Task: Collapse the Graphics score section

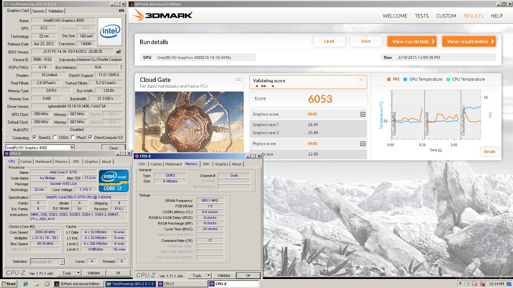Action: tap(363, 114)
